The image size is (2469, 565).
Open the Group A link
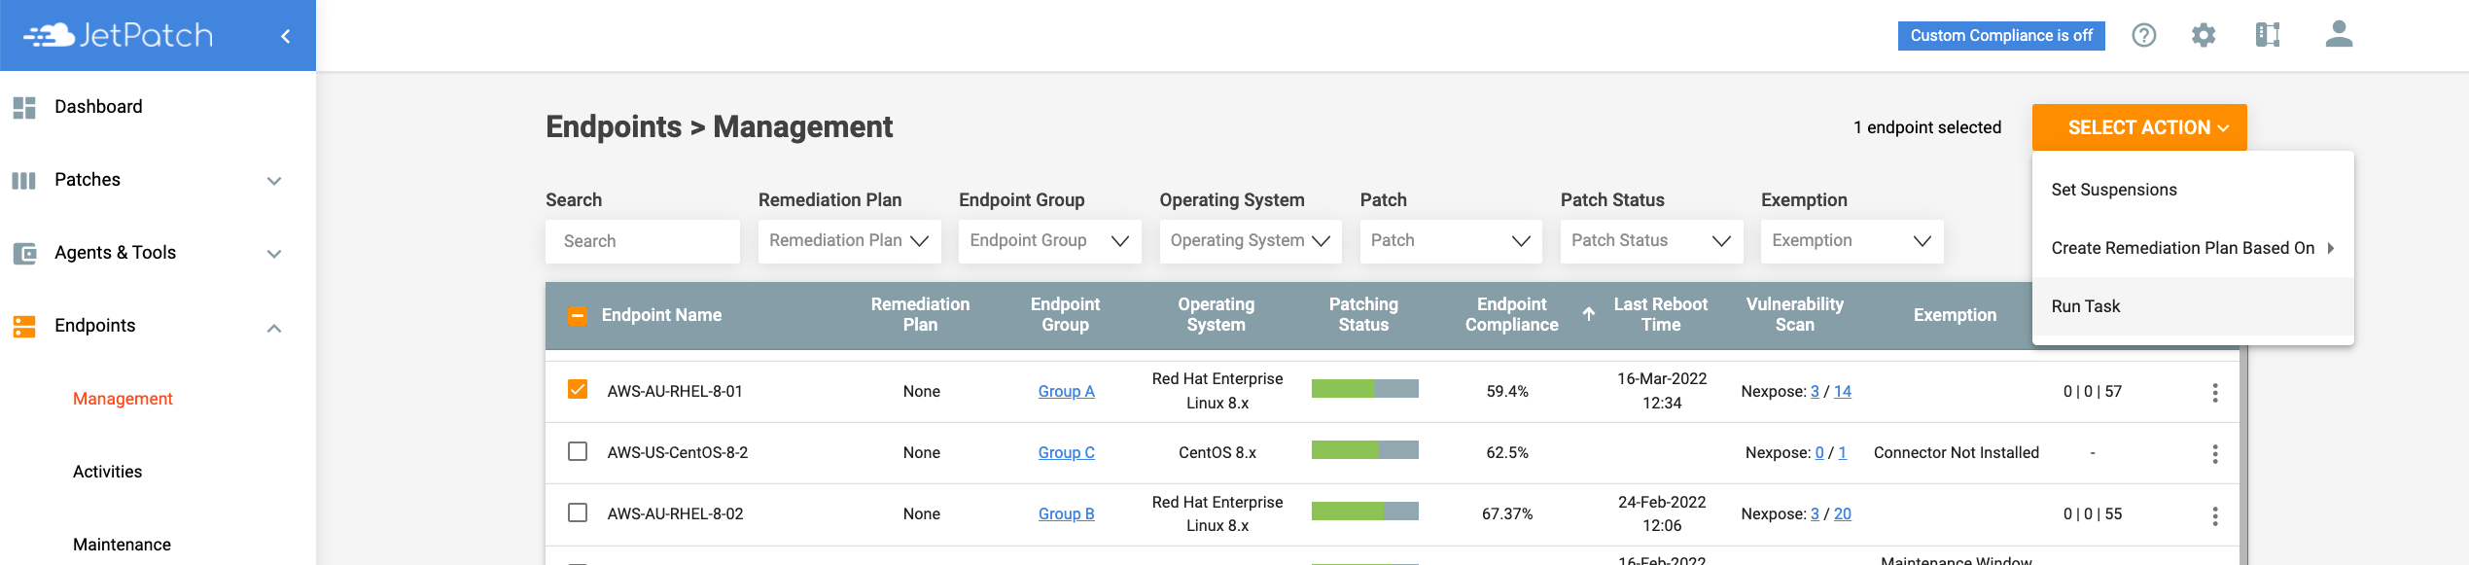point(1066,391)
